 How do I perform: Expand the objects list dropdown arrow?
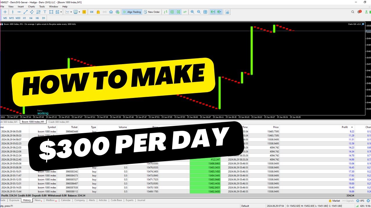click(61, 12)
